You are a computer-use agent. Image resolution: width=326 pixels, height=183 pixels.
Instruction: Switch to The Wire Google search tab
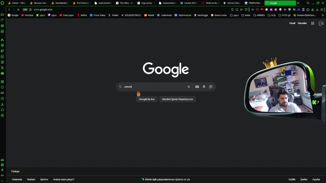coord(124,3)
